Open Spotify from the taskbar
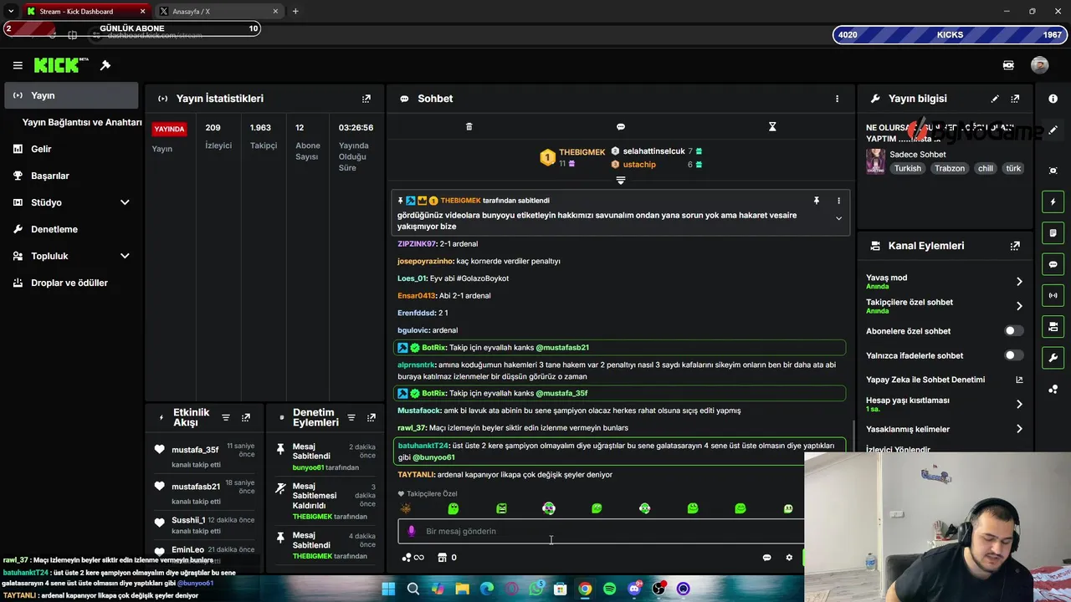The image size is (1071, 602). point(609,589)
